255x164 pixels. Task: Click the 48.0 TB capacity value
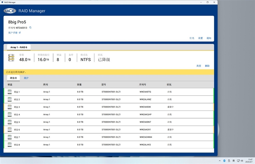[x=25, y=60]
